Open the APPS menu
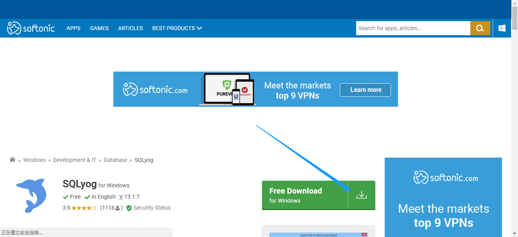Viewport: 518px width, 237px height. coord(73,28)
